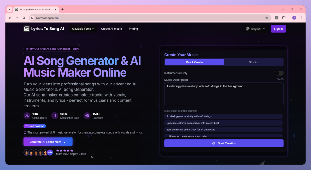Viewport: 311px width, 170px height.
Task: Open the Pricing page
Action: click(133, 29)
